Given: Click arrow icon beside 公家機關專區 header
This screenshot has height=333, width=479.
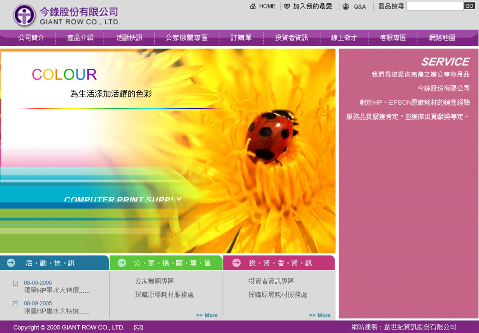Looking at the screenshot, I should (x=122, y=263).
